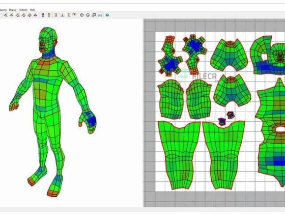Click the solid dark triangle toolbar icon
Image resolution: width=285 pixels, height=214 pixels.
36,15
